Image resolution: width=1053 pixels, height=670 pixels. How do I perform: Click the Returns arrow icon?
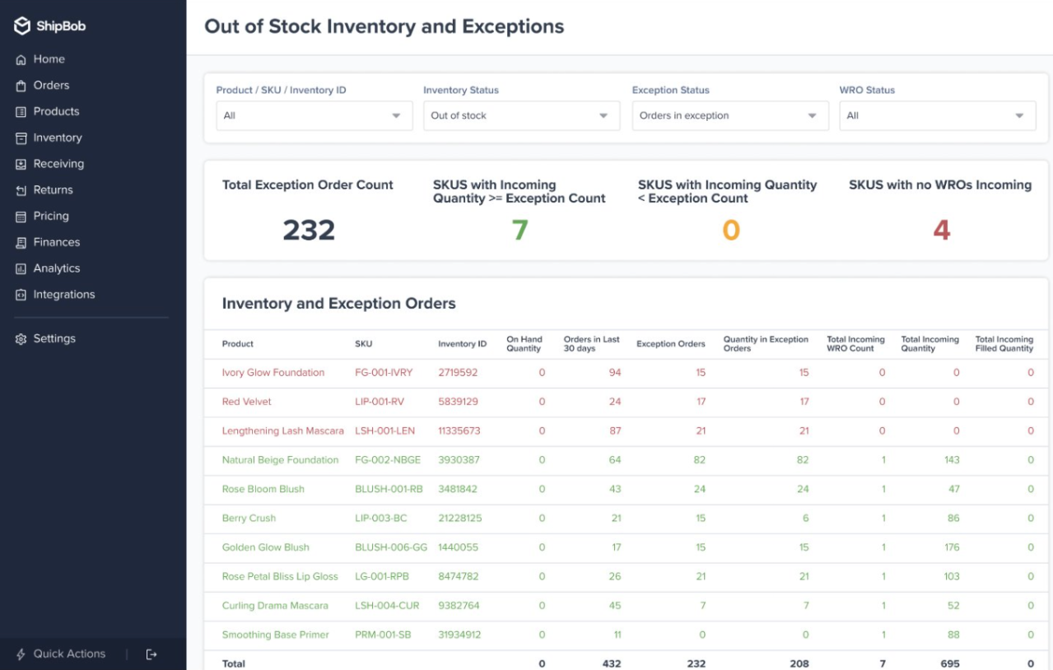pos(21,190)
